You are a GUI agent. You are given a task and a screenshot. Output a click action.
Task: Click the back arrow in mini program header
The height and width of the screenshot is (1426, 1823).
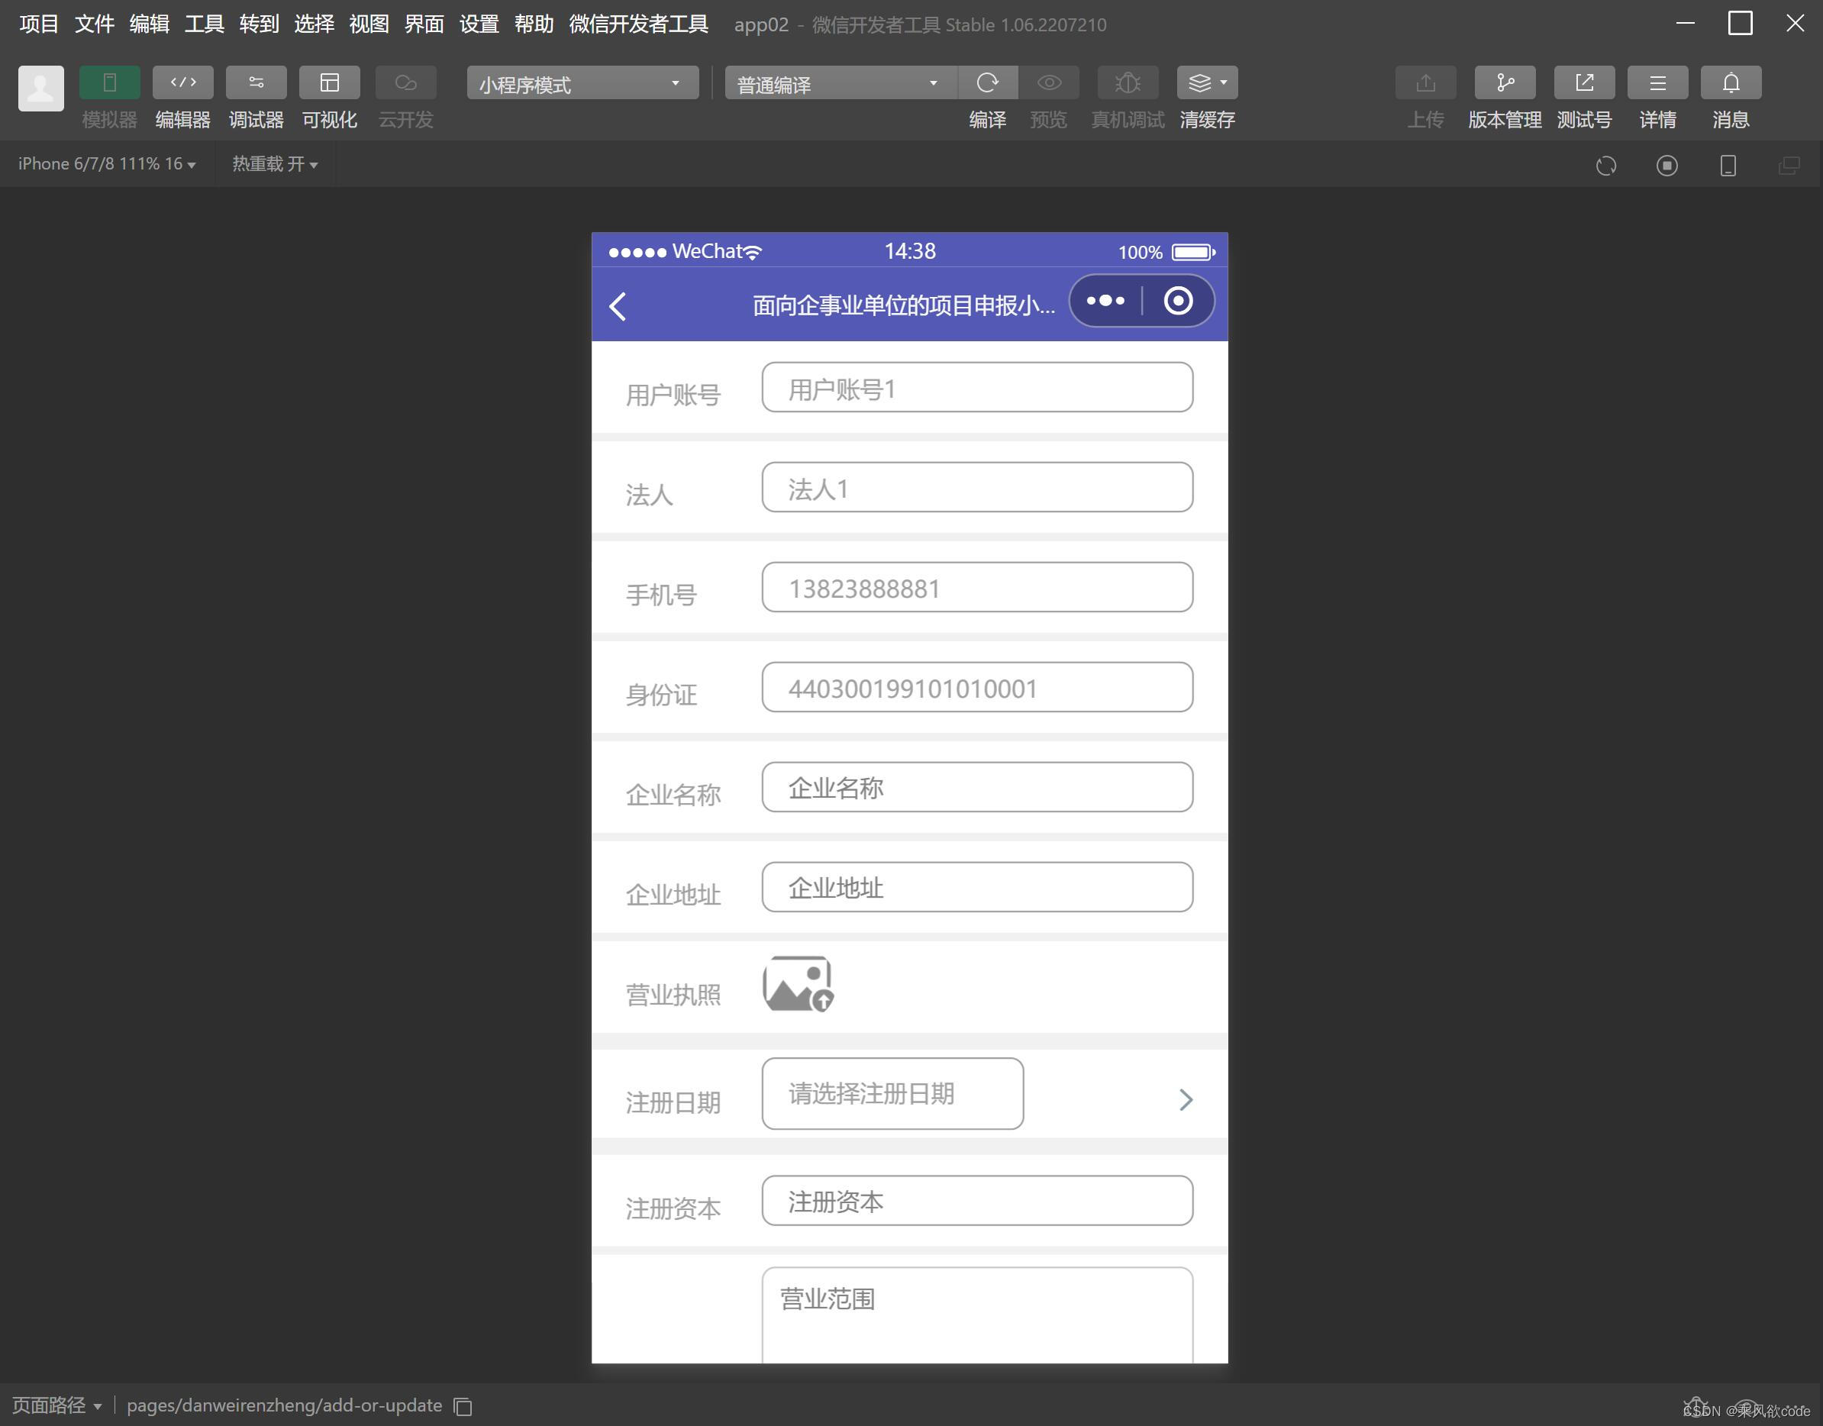point(618,305)
